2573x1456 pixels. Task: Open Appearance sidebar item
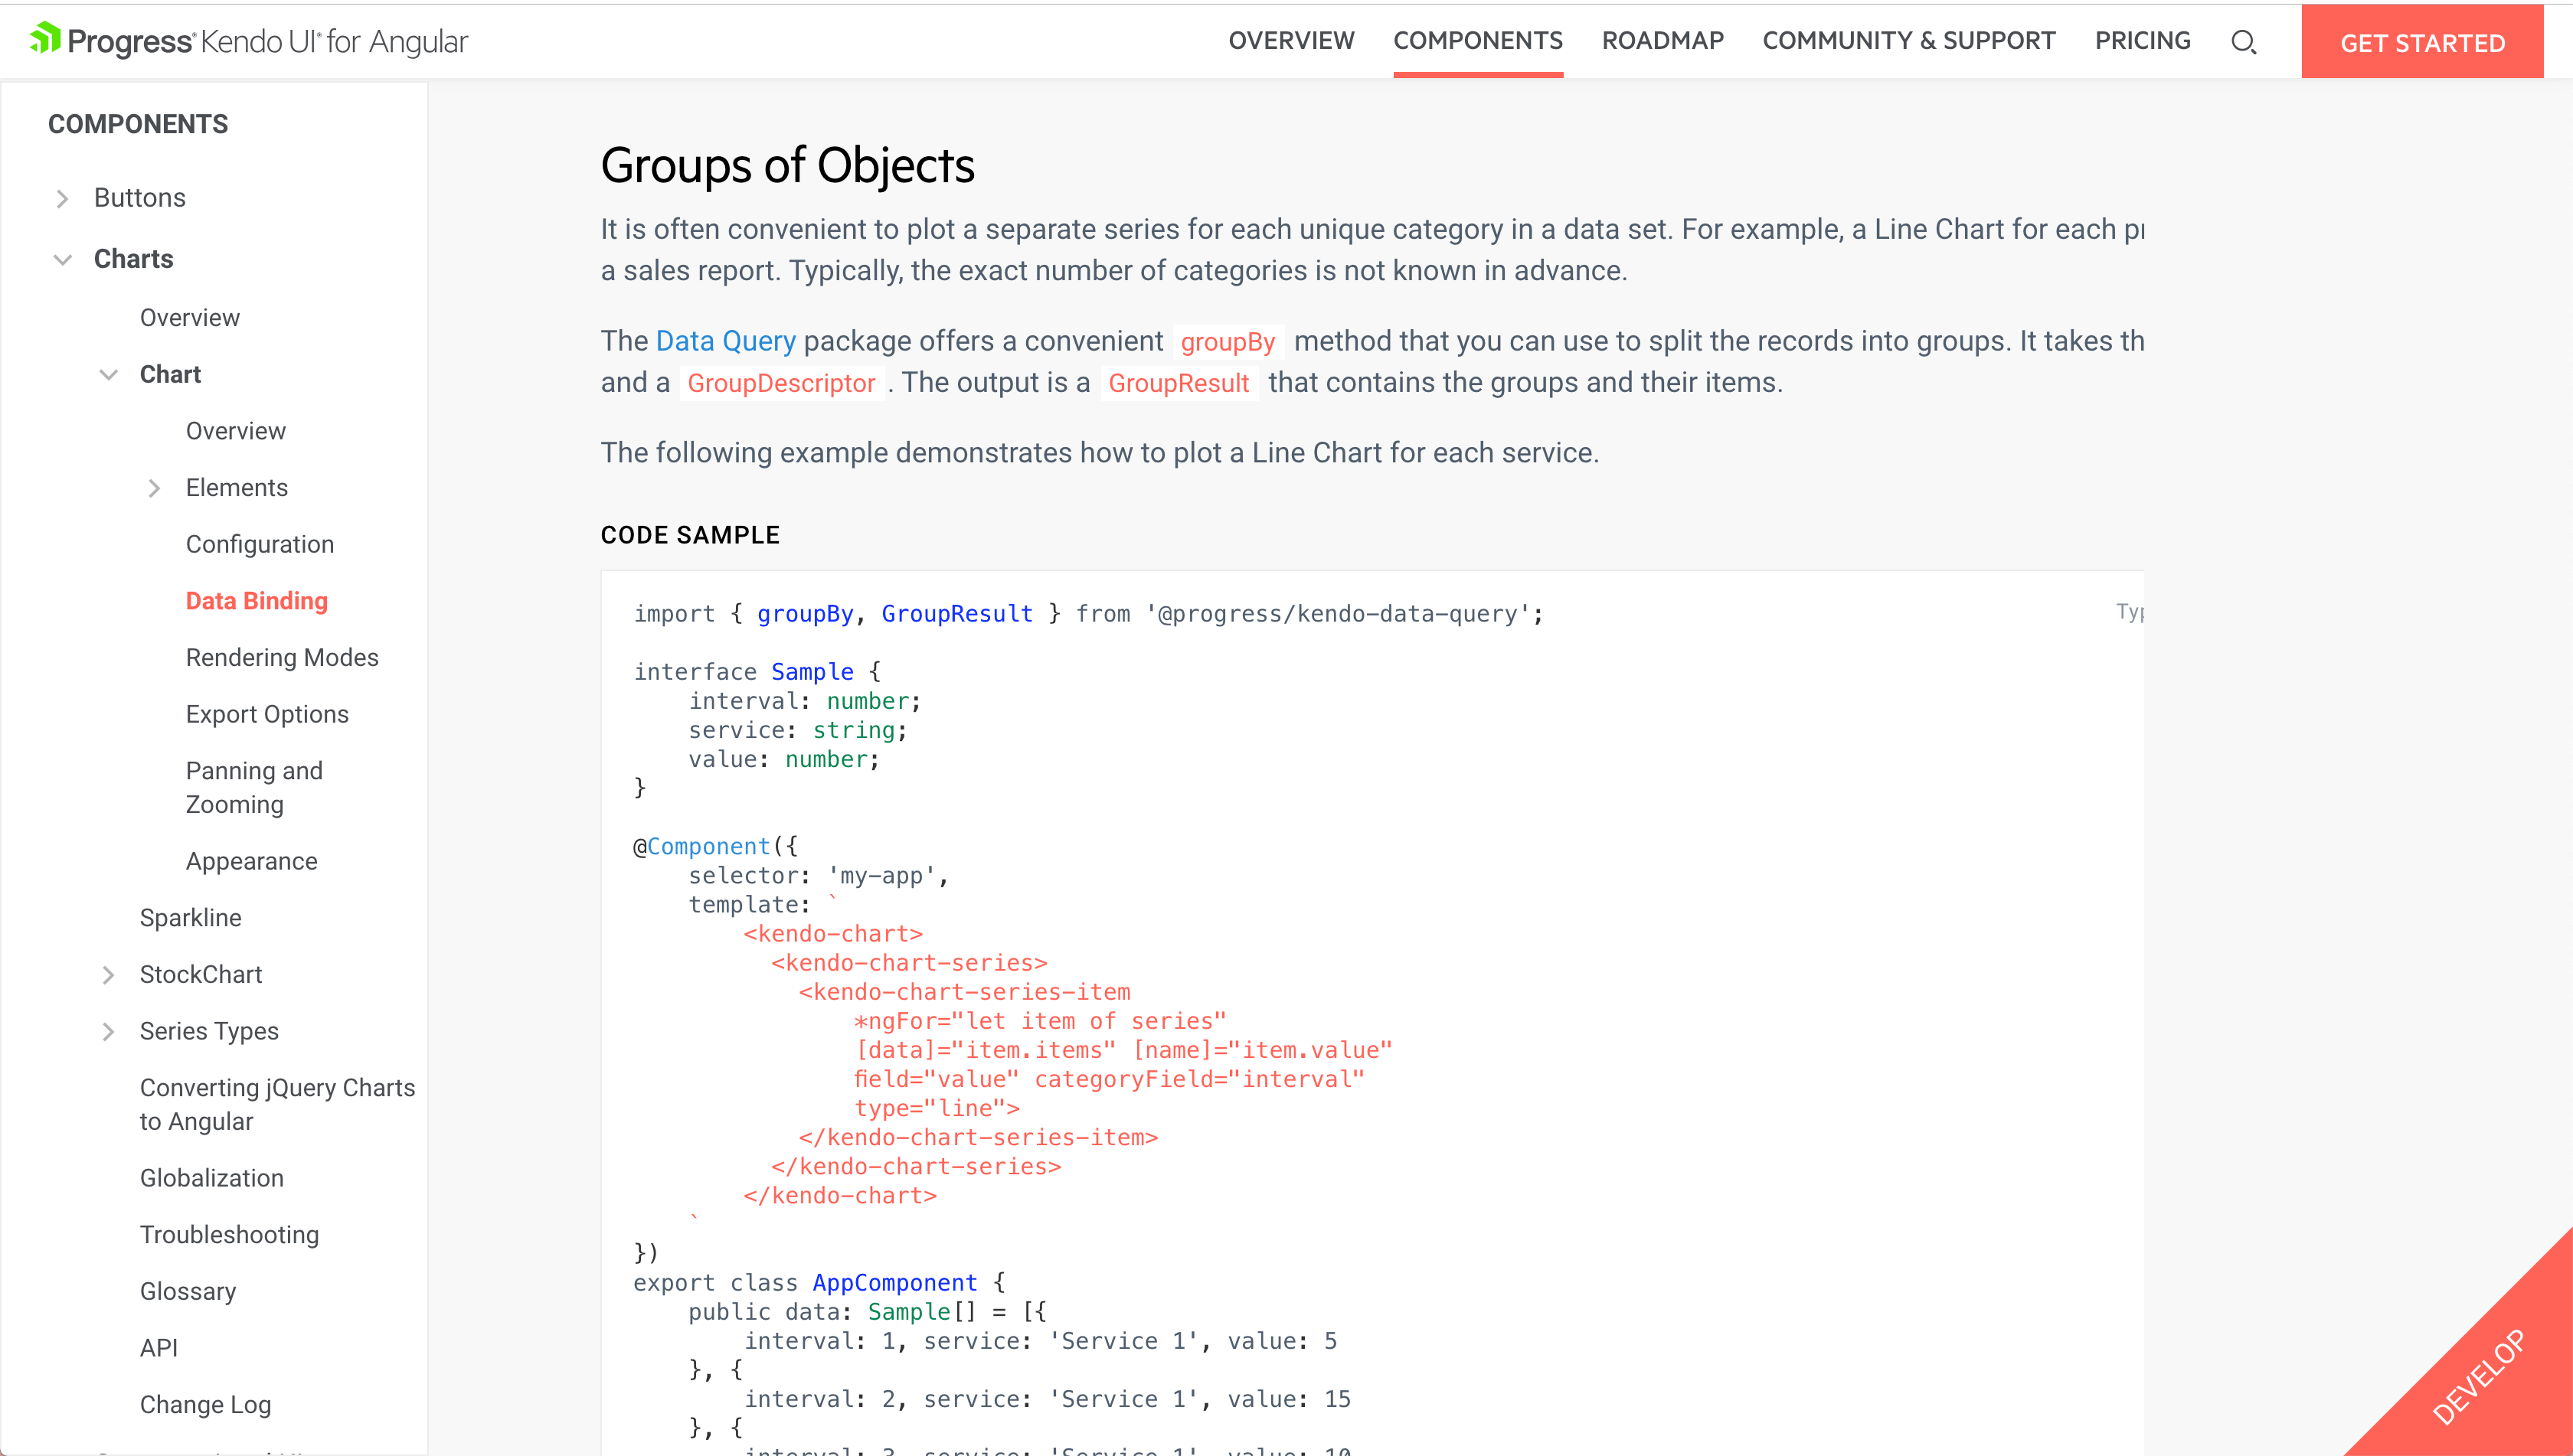[251, 861]
